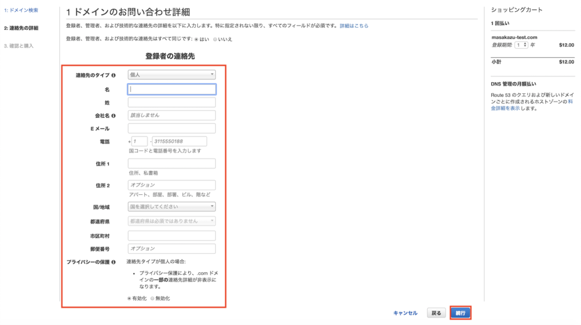The width and height of the screenshot is (581, 325).
Task: Click the phone number field 3115550188
Action: (179, 142)
